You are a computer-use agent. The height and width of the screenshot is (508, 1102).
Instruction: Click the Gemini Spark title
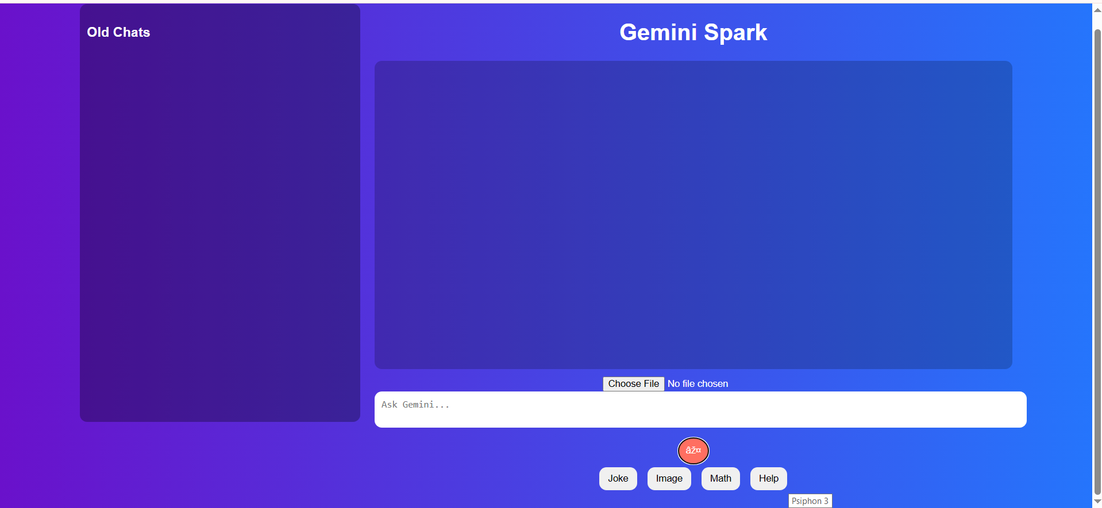(693, 32)
